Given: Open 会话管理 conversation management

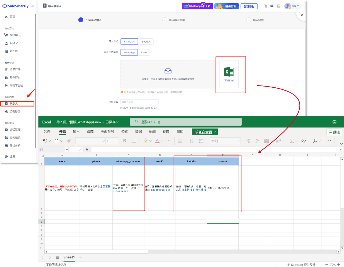Looking at the screenshot, I should (15, 130).
